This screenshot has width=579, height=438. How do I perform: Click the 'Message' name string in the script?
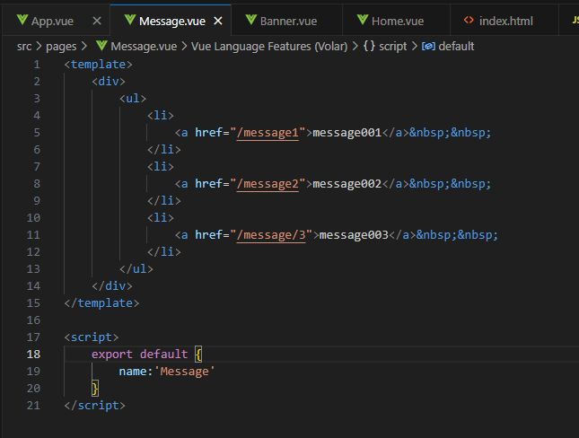pyautogui.click(x=186, y=371)
